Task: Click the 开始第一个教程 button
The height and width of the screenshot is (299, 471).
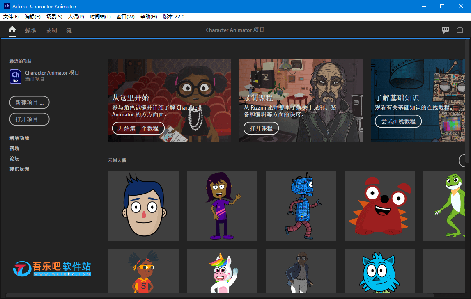Action: tap(138, 128)
